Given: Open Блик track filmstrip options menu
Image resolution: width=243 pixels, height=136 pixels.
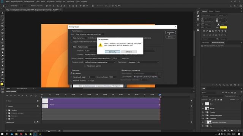Looking at the screenshot, I should point(38,101).
